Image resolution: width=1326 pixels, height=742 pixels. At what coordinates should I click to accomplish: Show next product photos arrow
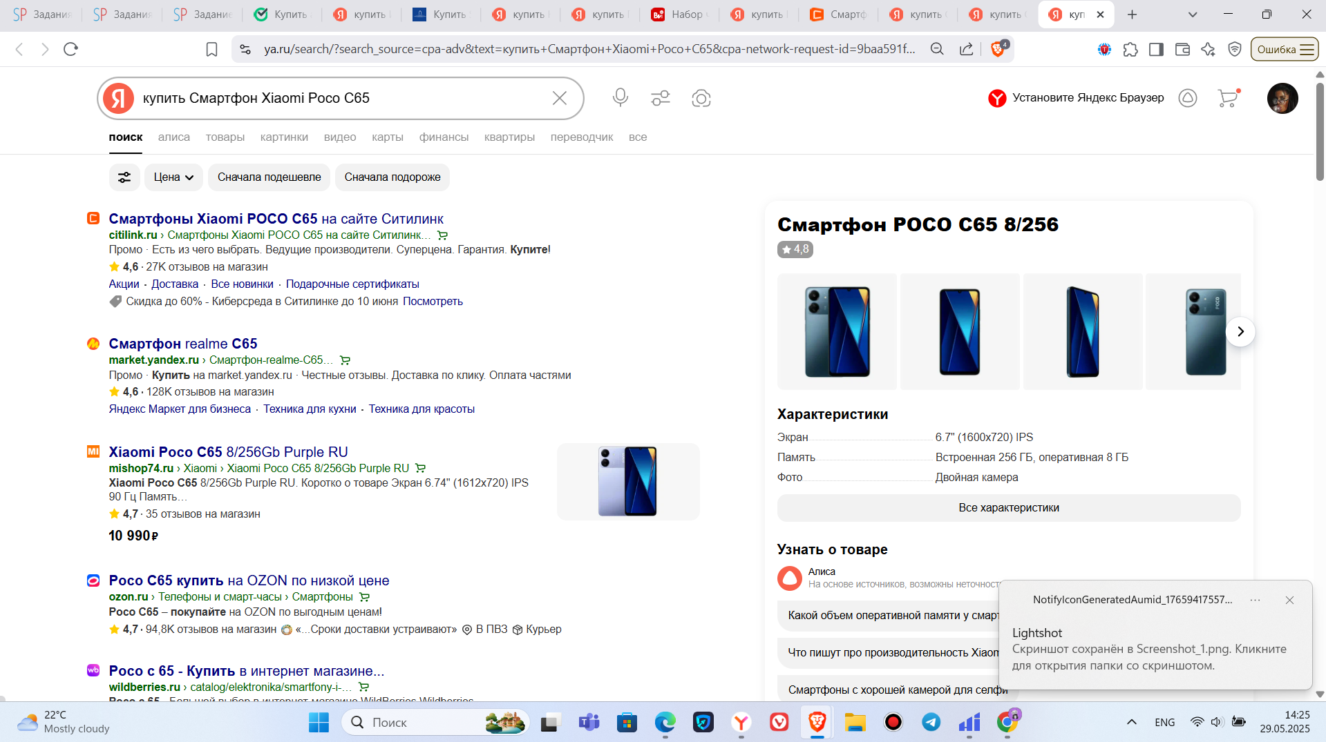tap(1240, 331)
